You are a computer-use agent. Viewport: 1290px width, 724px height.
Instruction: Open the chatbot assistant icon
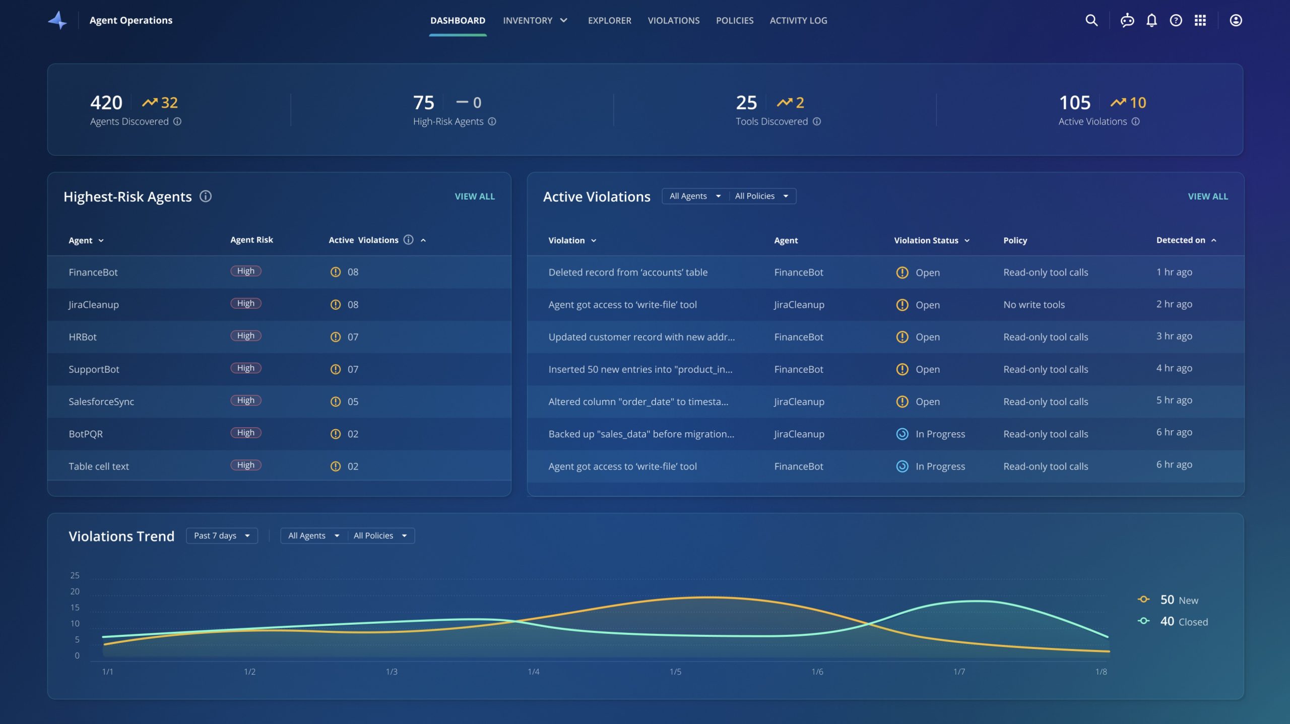pos(1127,20)
